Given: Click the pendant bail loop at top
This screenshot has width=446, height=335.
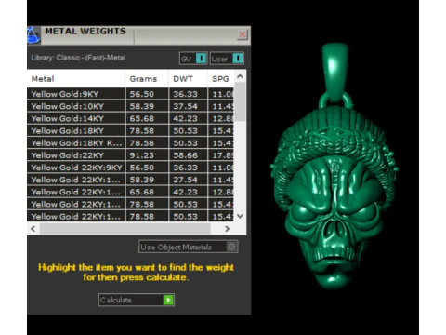Looking at the screenshot, I should [334, 72].
